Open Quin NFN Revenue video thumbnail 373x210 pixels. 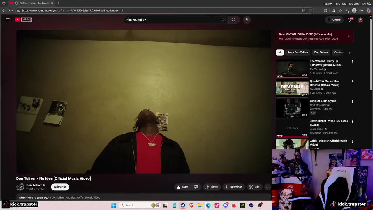(x=292, y=89)
